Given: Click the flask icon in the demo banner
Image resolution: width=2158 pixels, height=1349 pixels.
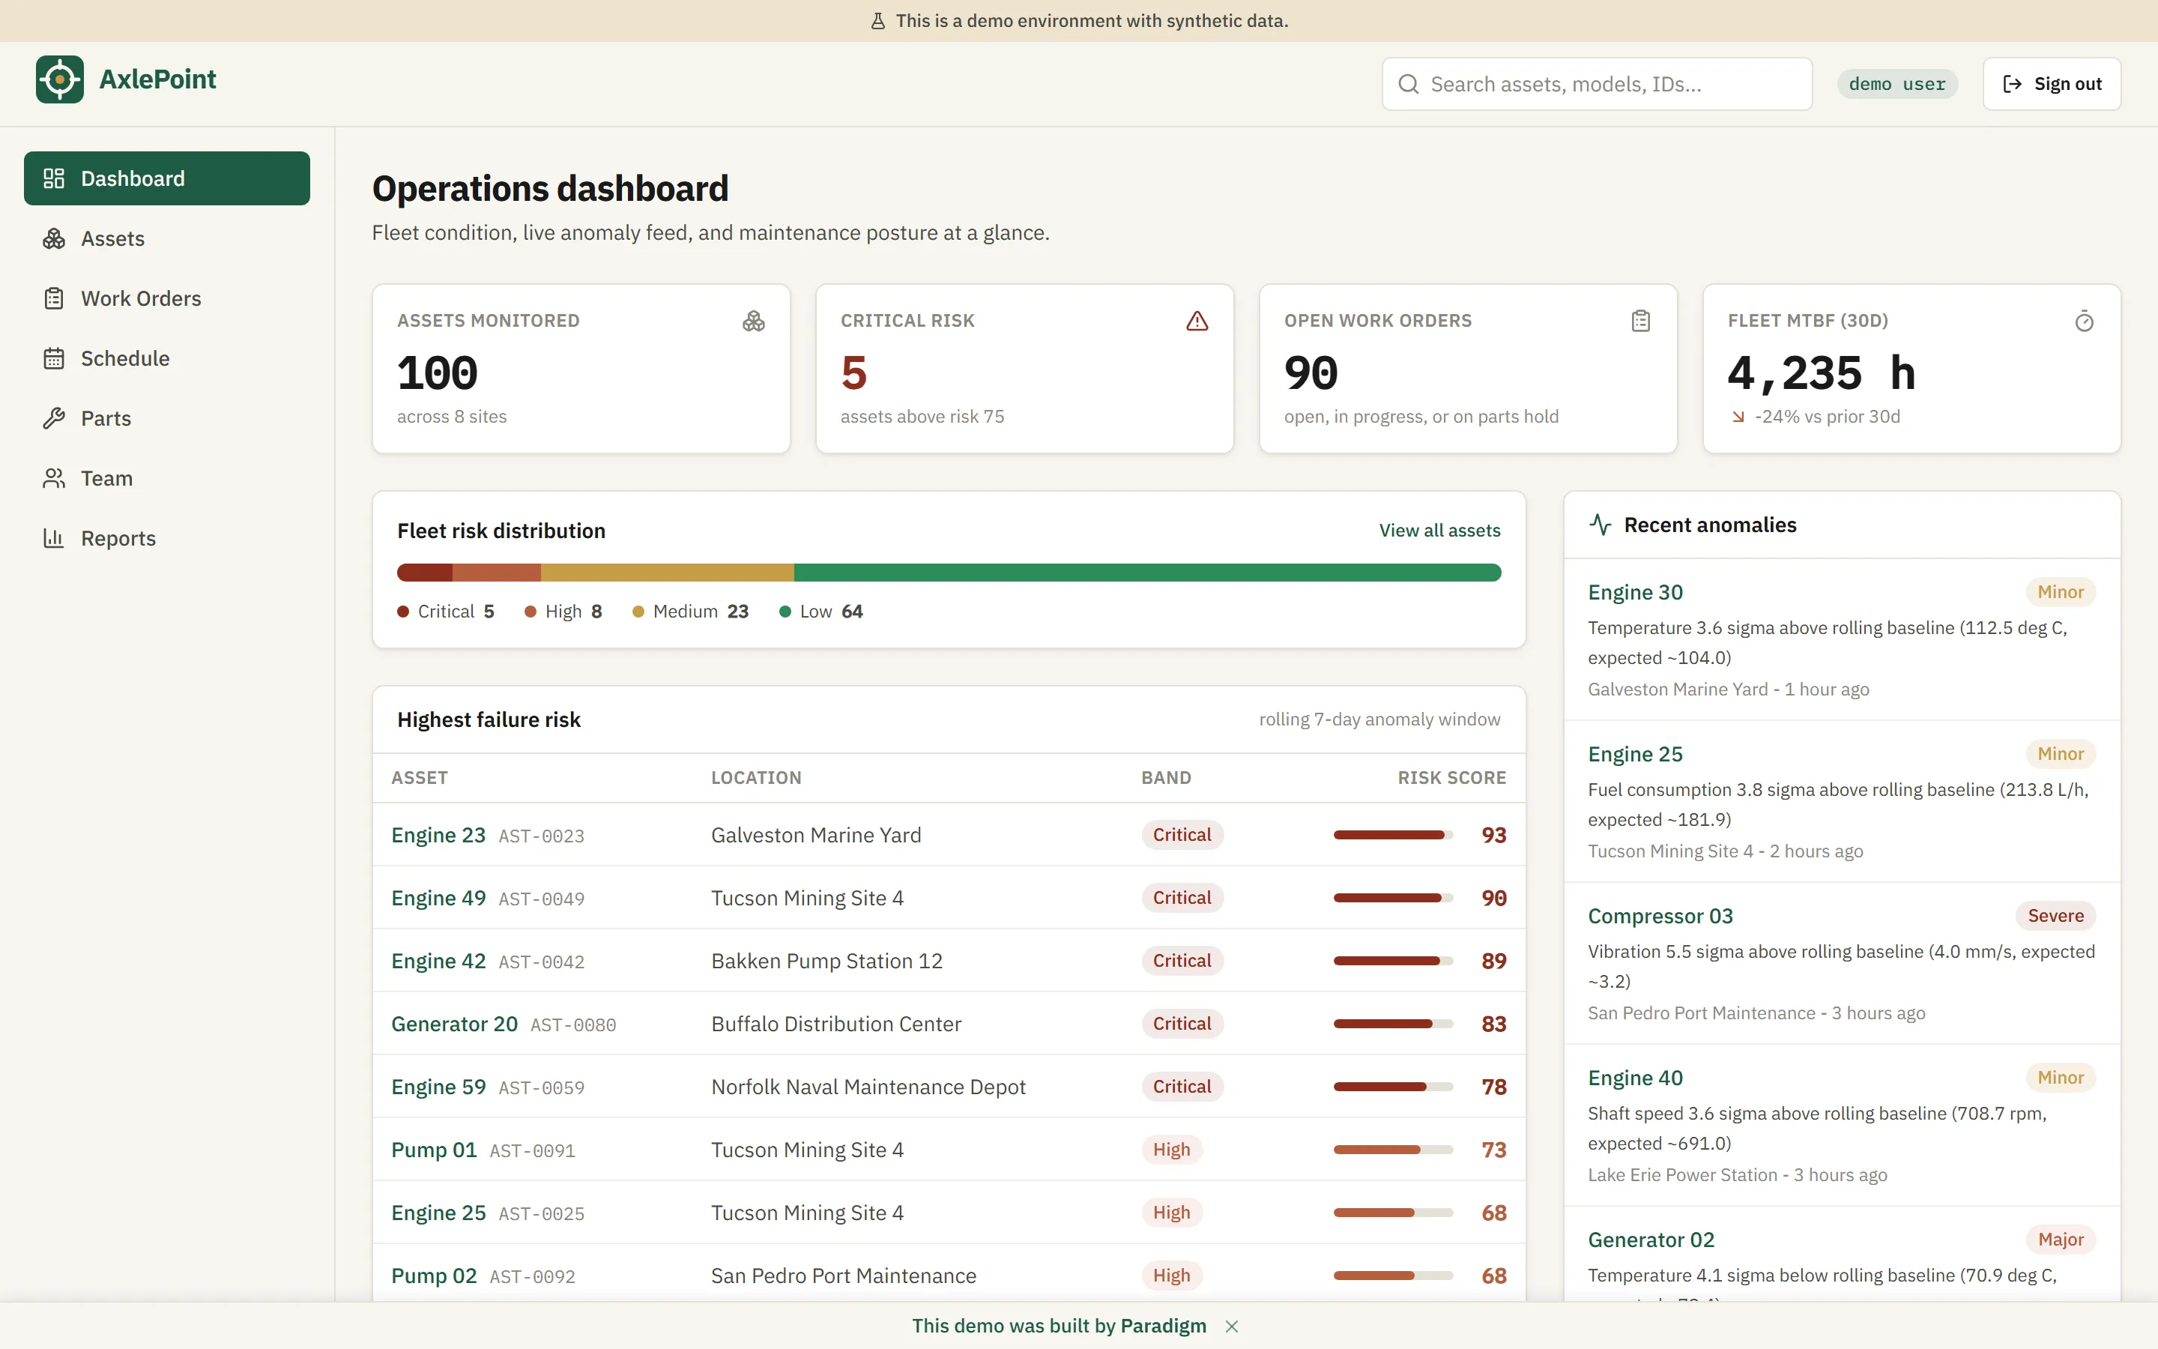Looking at the screenshot, I should (878, 20).
